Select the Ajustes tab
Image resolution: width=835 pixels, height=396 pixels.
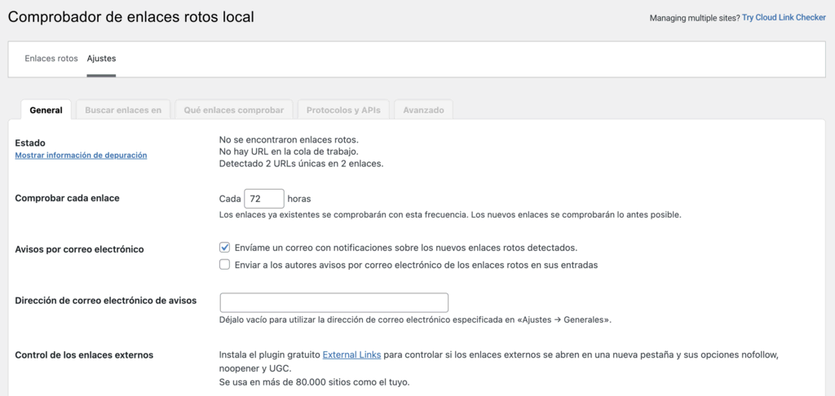tap(101, 59)
